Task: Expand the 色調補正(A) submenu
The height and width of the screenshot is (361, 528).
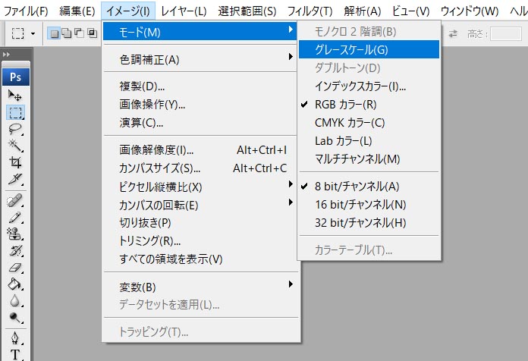Action: pyautogui.click(x=200, y=60)
